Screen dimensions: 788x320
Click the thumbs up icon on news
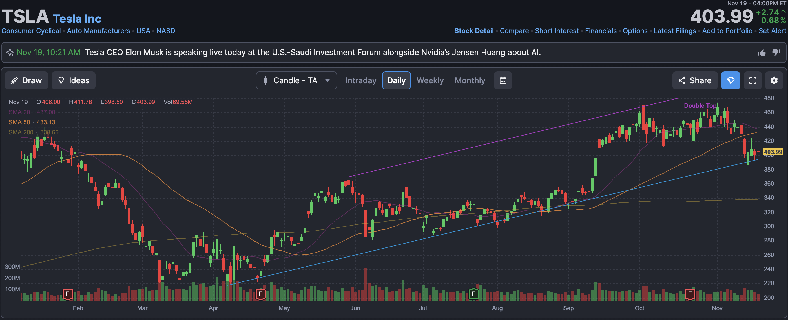(762, 53)
